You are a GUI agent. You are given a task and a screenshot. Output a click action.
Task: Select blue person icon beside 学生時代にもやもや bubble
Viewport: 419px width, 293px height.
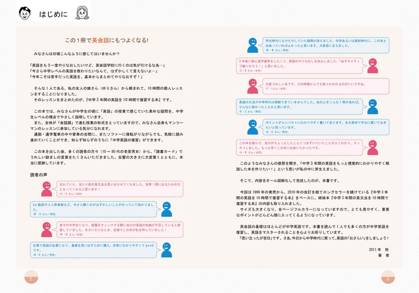(x=252, y=45)
